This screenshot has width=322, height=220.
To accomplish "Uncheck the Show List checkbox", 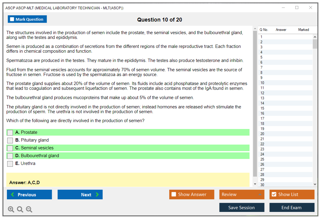I will (274, 195).
